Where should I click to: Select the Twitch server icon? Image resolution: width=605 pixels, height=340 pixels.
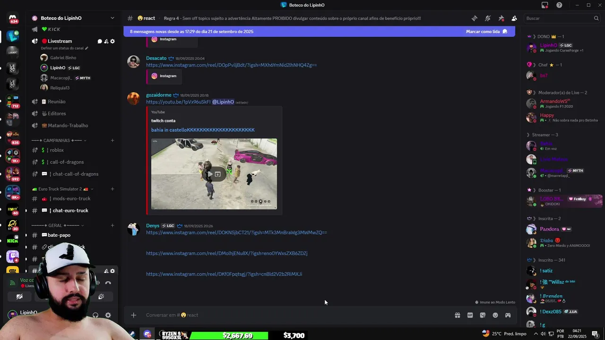[x=13, y=257]
